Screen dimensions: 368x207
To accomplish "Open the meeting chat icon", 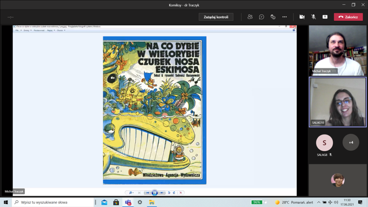I will [x=262, y=17].
